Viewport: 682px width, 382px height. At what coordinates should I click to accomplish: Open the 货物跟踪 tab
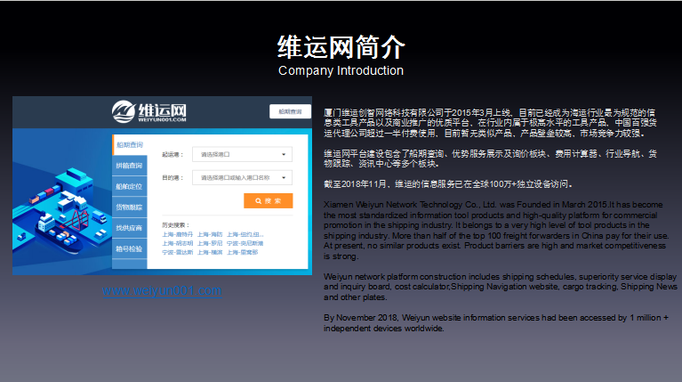[x=129, y=207]
